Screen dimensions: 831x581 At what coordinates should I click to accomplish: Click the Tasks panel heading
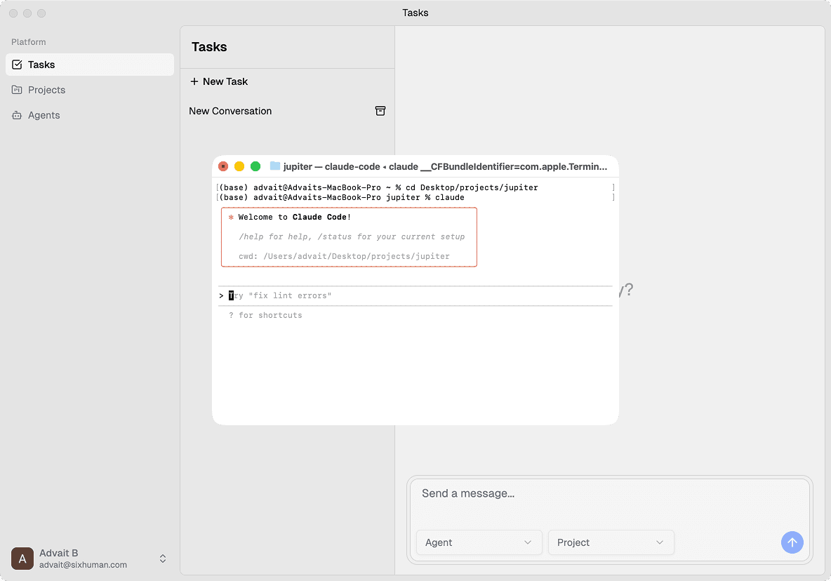pyautogui.click(x=209, y=47)
